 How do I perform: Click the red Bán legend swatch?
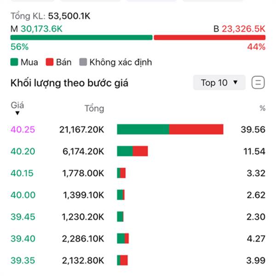pos(50,62)
